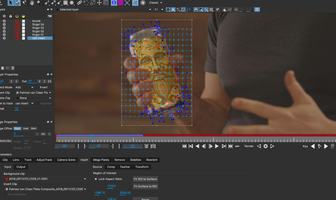Click the Show planar surface icon
The image size is (336, 200).
pos(114,3)
